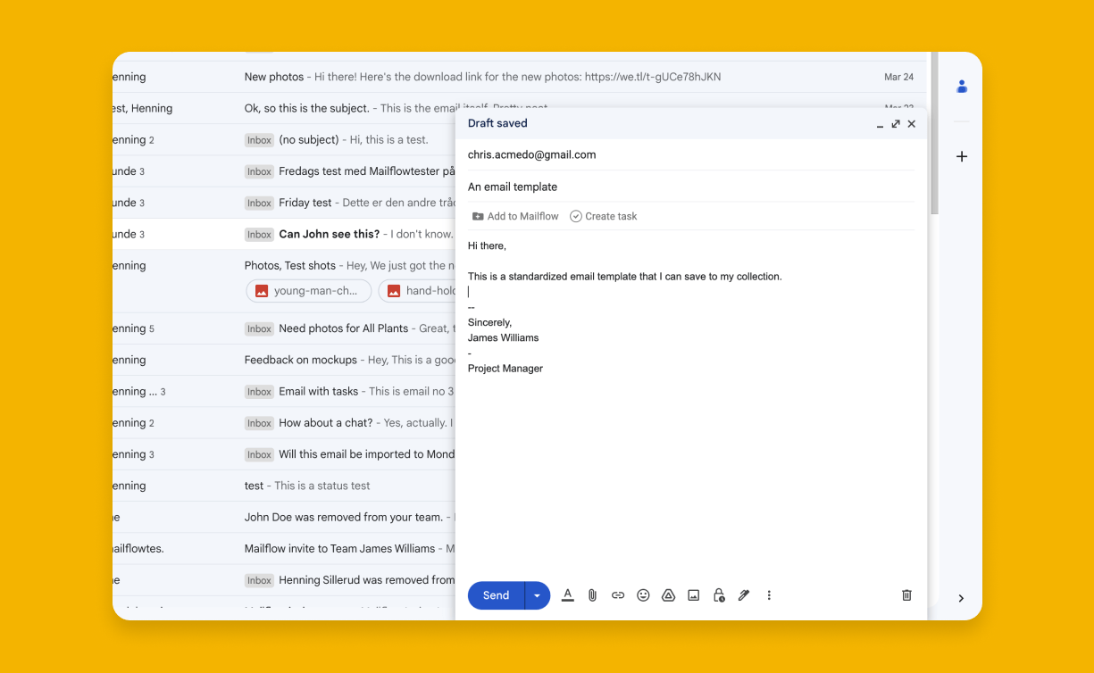Image resolution: width=1094 pixels, height=673 pixels.
Task: Open the emoji picker
Action: pyautogui.click(x=643, y=594)
